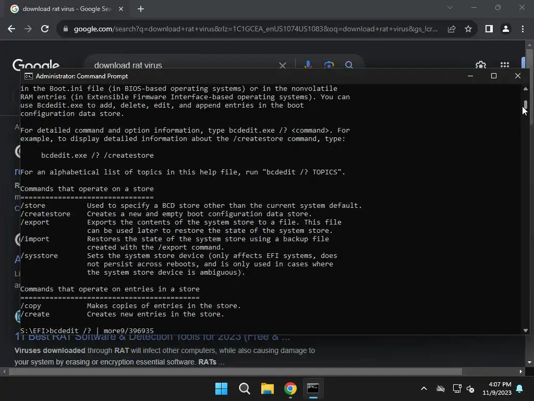The width and height of the screenshot is (534, 401).
Task: Close the Administrator Command Prompt window
Action: pos(518,76)
